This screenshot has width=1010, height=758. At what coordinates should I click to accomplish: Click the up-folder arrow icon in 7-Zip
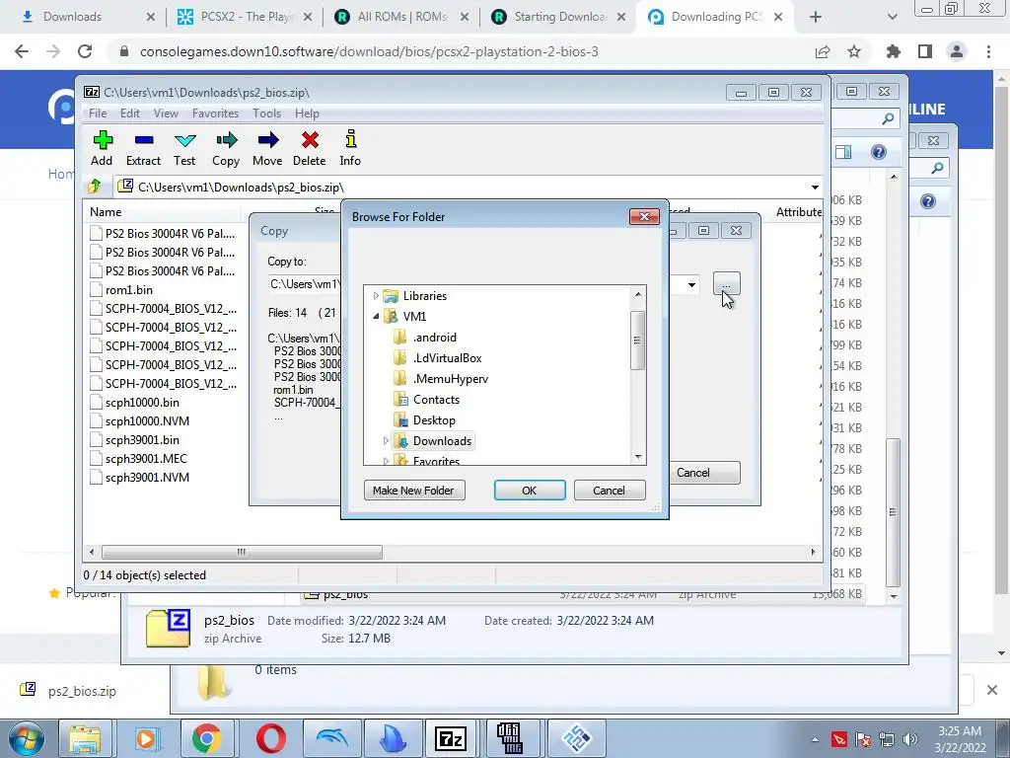95,187
